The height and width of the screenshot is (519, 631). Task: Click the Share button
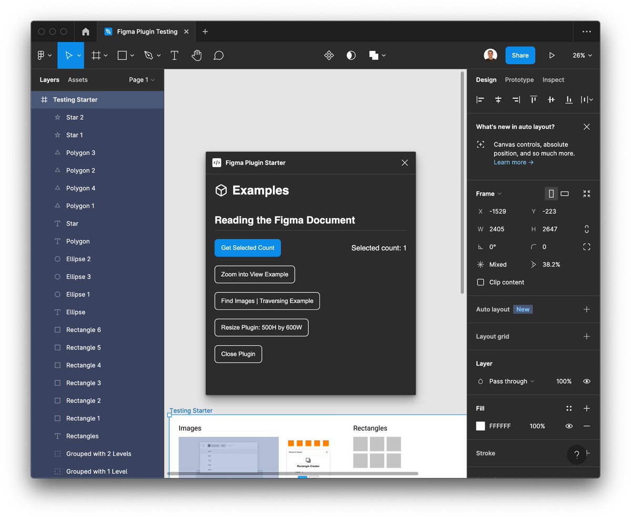point(520,55)
